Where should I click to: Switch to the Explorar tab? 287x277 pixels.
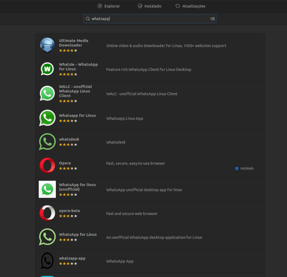109,6
